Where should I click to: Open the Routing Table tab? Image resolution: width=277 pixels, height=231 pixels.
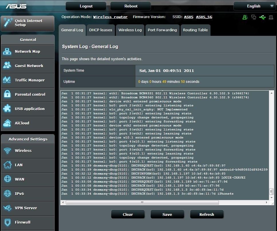pos(195,30)
